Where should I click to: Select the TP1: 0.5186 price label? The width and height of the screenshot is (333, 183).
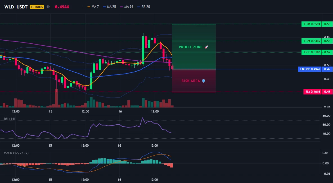pyautogui.click(x=312, y=52)
